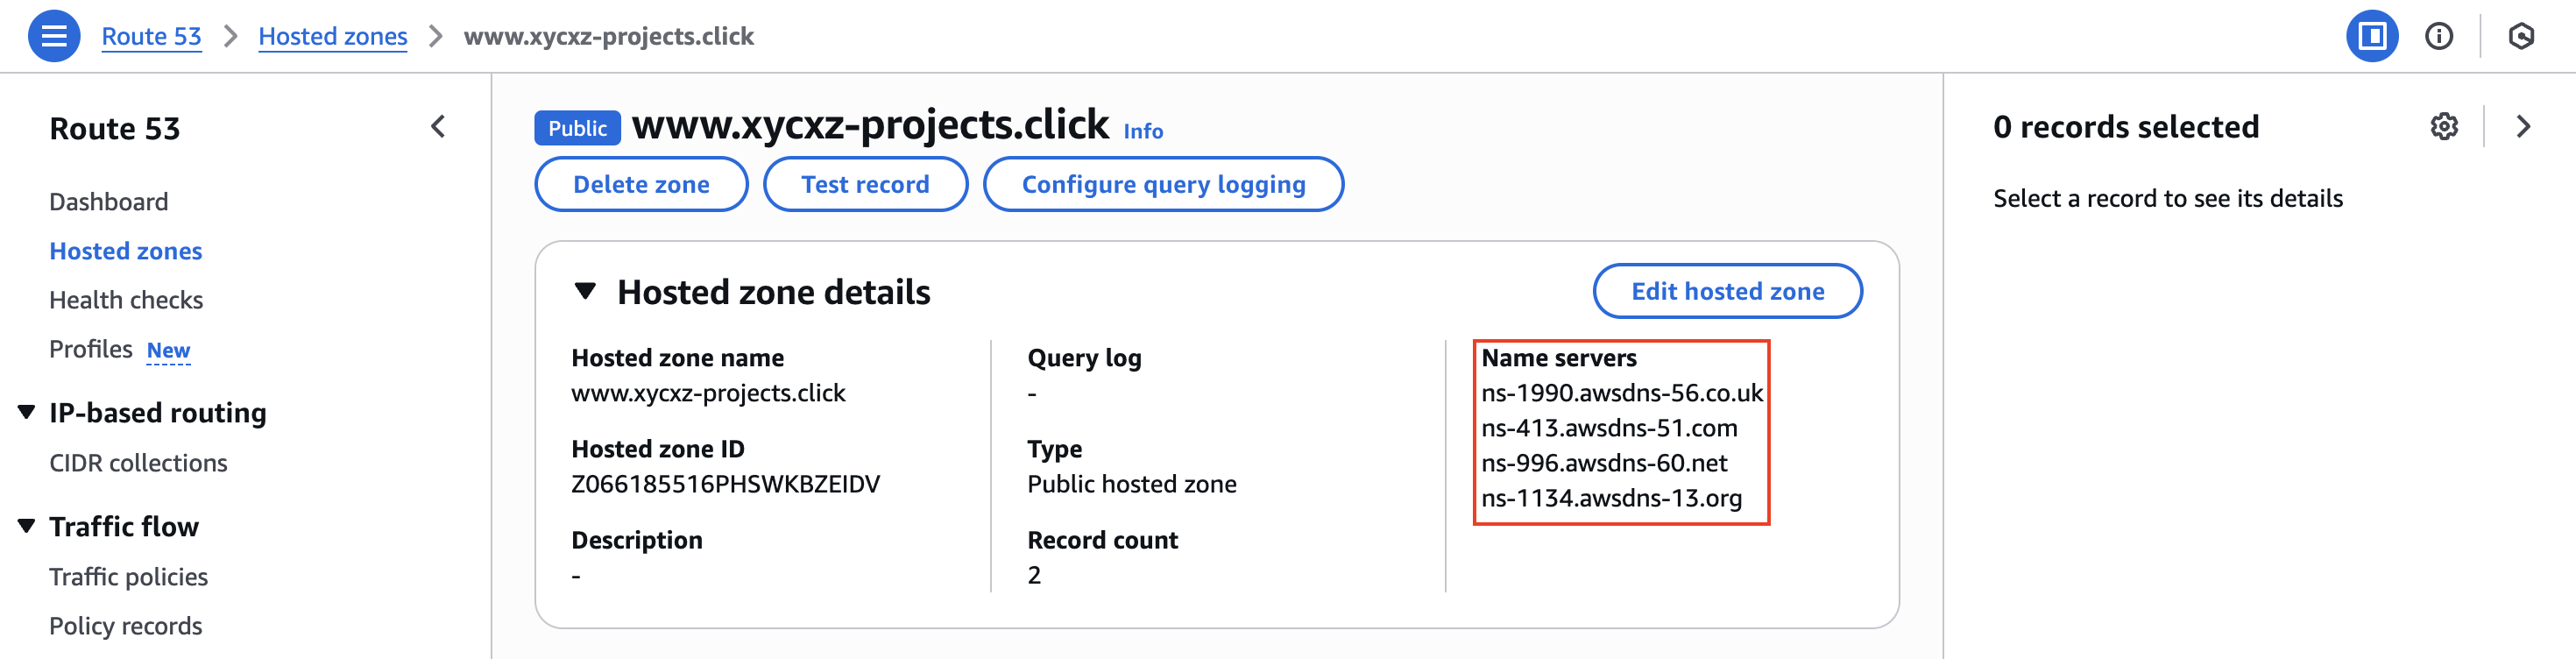The height and width of the screenshot is (659, 2576).
Task: Click Configure query logging
Action: [x=1163, y=184]
